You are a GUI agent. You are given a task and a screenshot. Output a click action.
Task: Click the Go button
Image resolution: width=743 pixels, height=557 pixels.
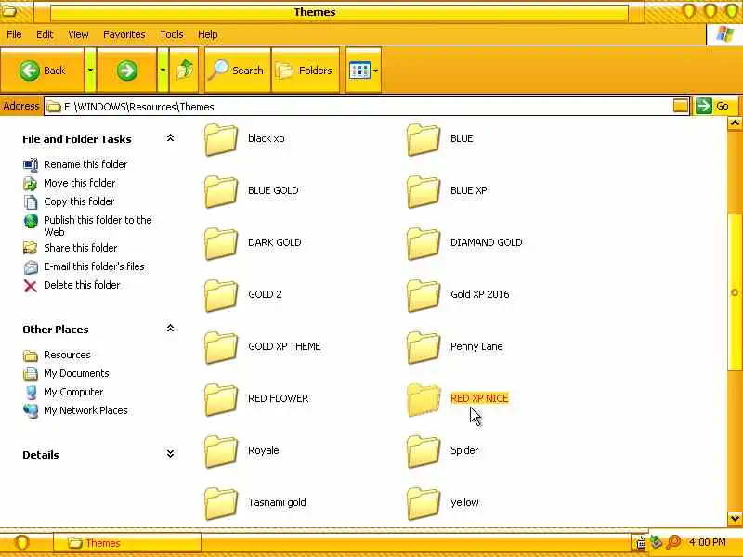click(714, 106)
